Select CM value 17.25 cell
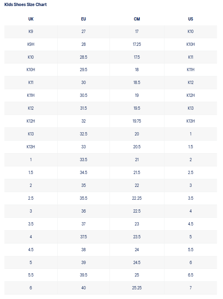The image size is (223, 299). 137,44
